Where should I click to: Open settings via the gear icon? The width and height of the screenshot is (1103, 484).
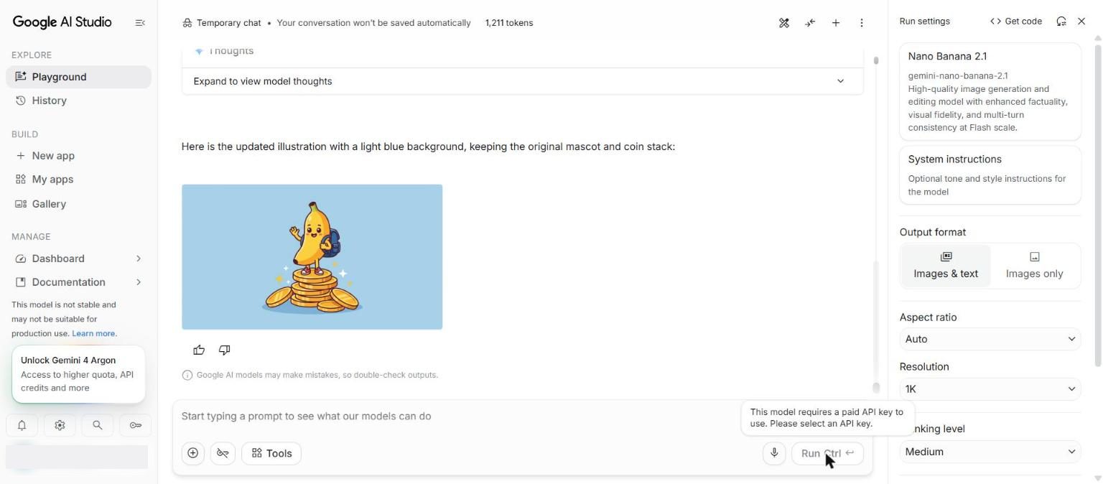[60, 425]
